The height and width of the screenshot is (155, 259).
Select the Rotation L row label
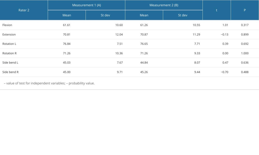[x=9, y=44]
